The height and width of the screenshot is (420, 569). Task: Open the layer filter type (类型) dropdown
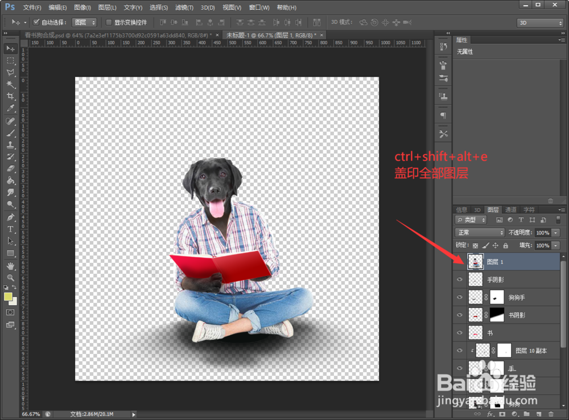pos(471,220)
